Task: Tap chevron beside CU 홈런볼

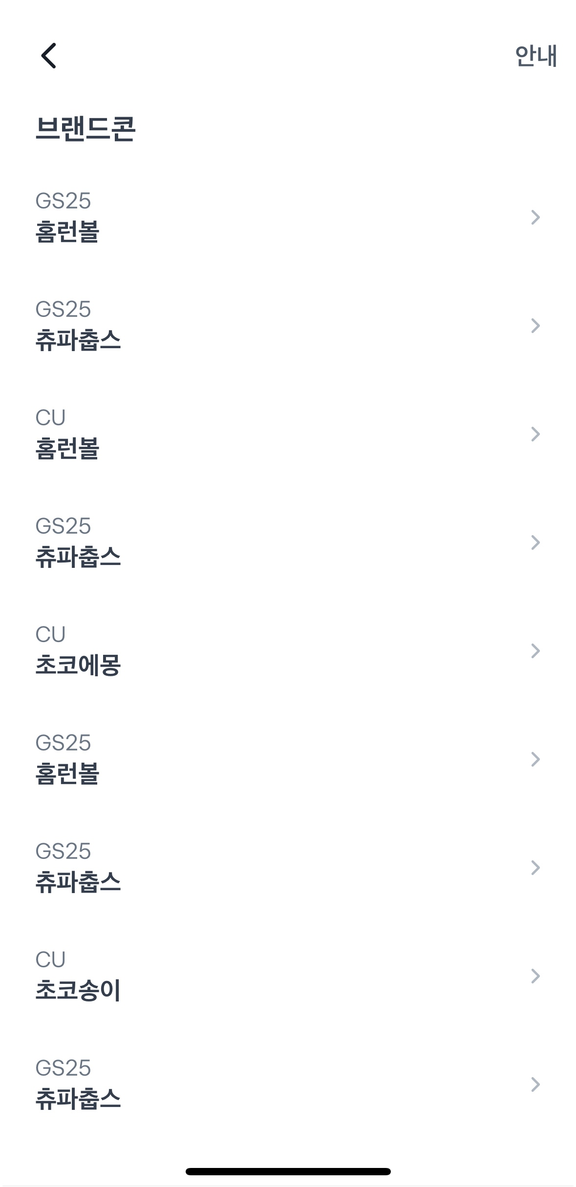Action: tap(535, 434)
